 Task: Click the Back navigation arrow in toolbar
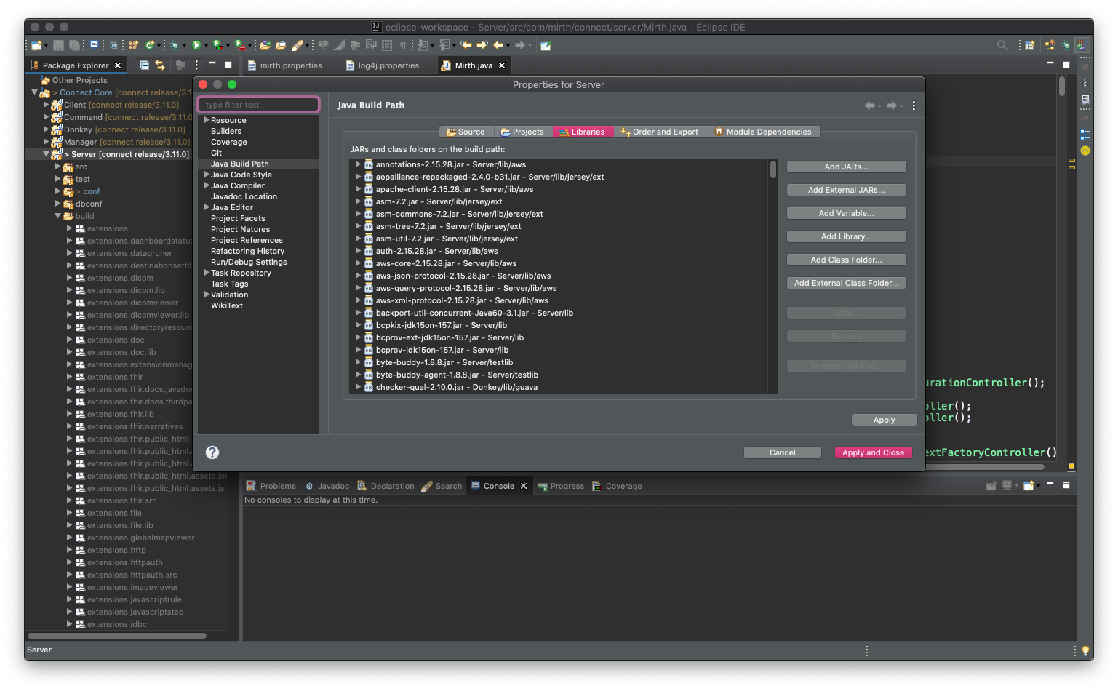tap(498, 45)
